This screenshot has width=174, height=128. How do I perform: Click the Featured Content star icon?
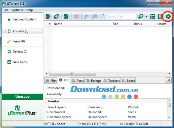point(9,19)
